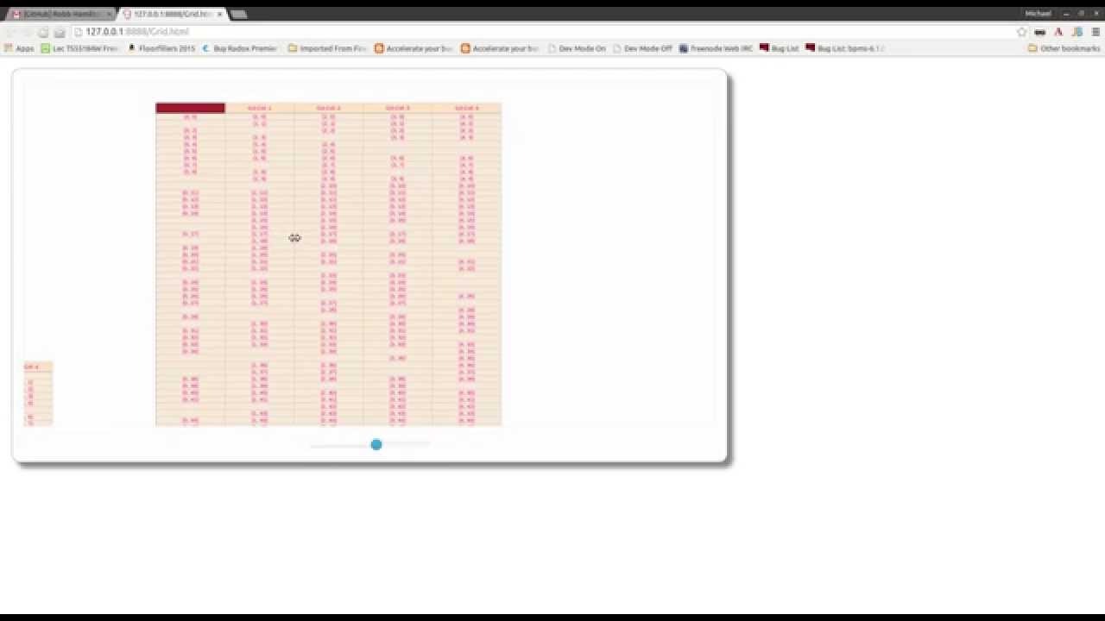Screen dimensions: 1105x621
Task: Click the browser back arrow
Action: pyautogui.click(x=11, y=32)
